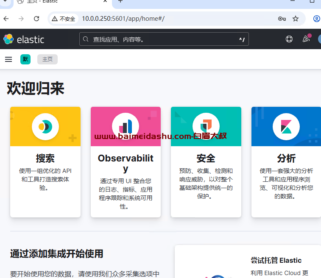Click the 搜索 card description text

[45, 179]
